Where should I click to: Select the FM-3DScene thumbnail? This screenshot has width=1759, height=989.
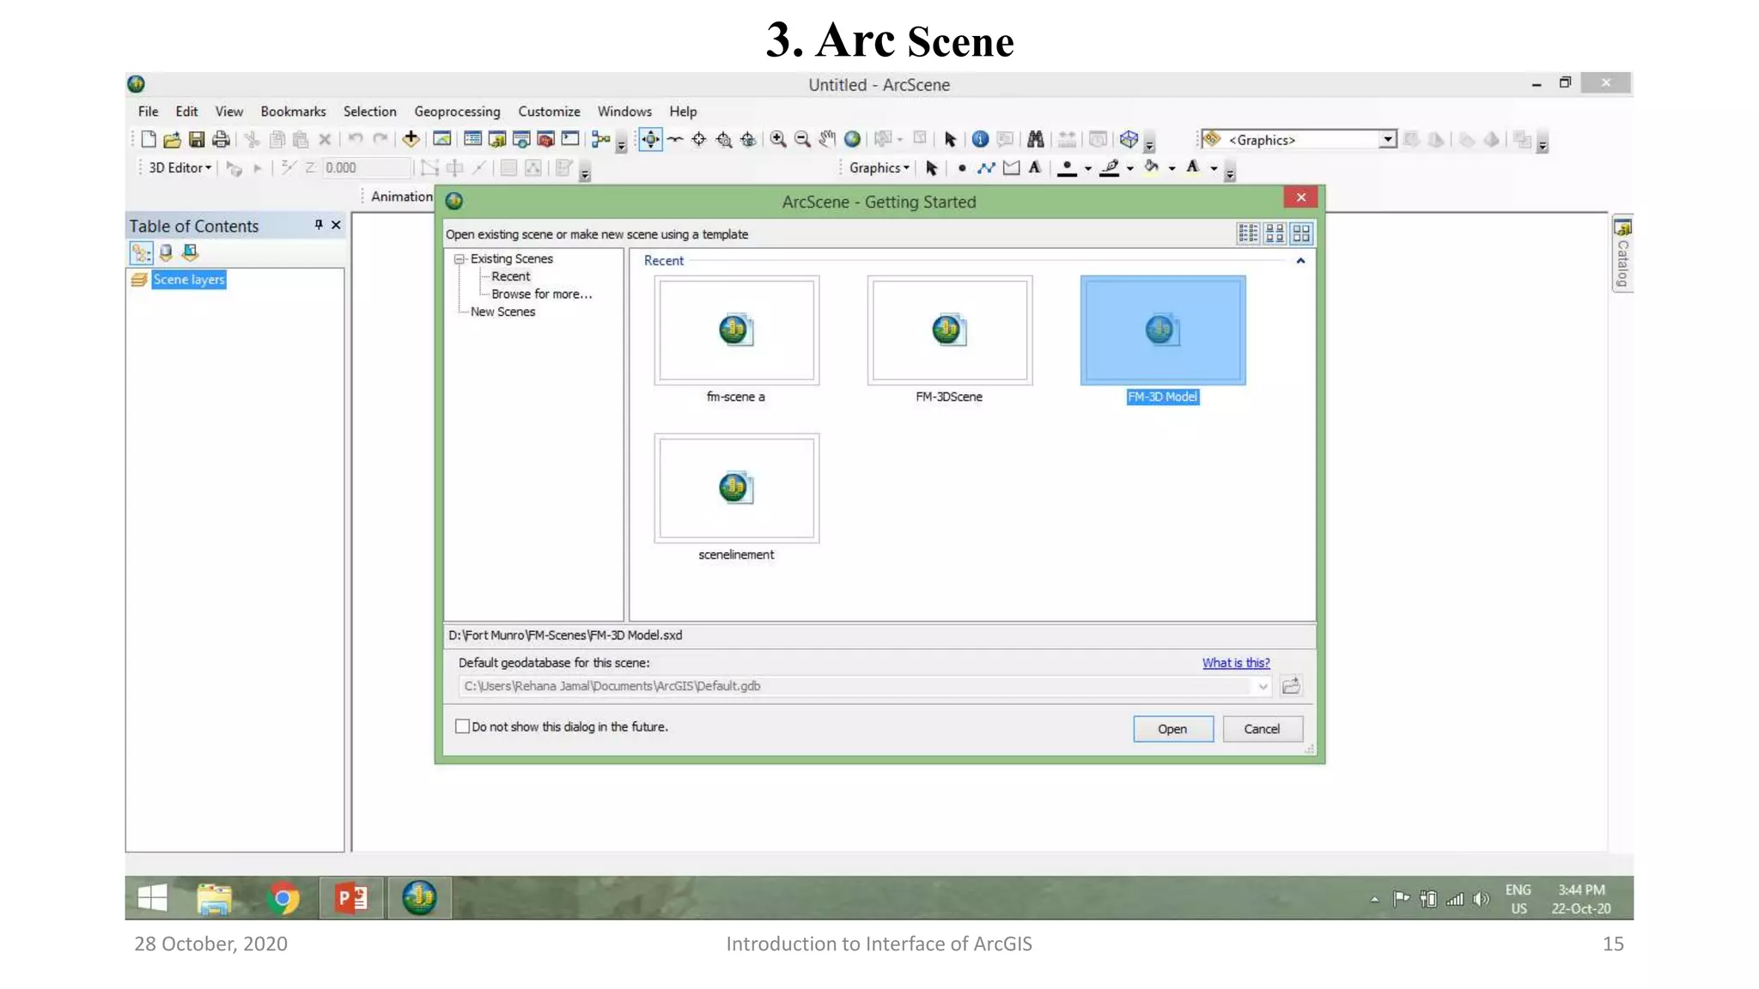949,331
